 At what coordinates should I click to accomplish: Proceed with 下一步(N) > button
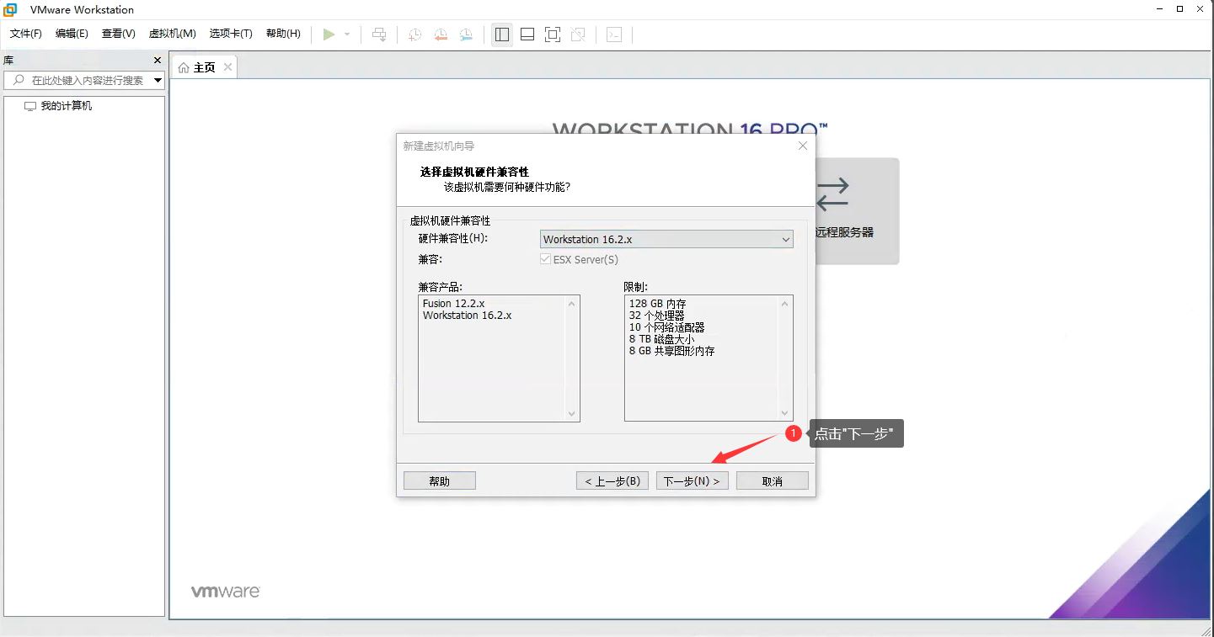[693, 480]
